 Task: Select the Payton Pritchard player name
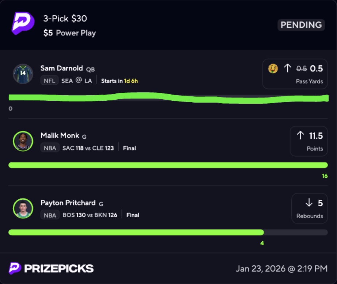pos(68,203)
